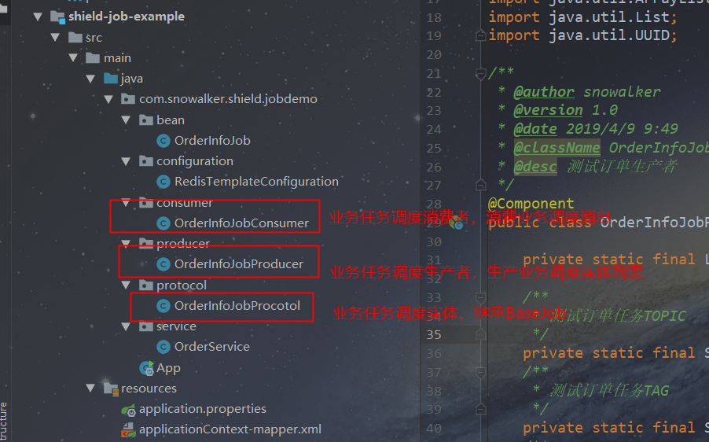Open OrderInfoJobProcotol class file
The width and height of the screenshot is (709, 442).
[x=237, y=306]
